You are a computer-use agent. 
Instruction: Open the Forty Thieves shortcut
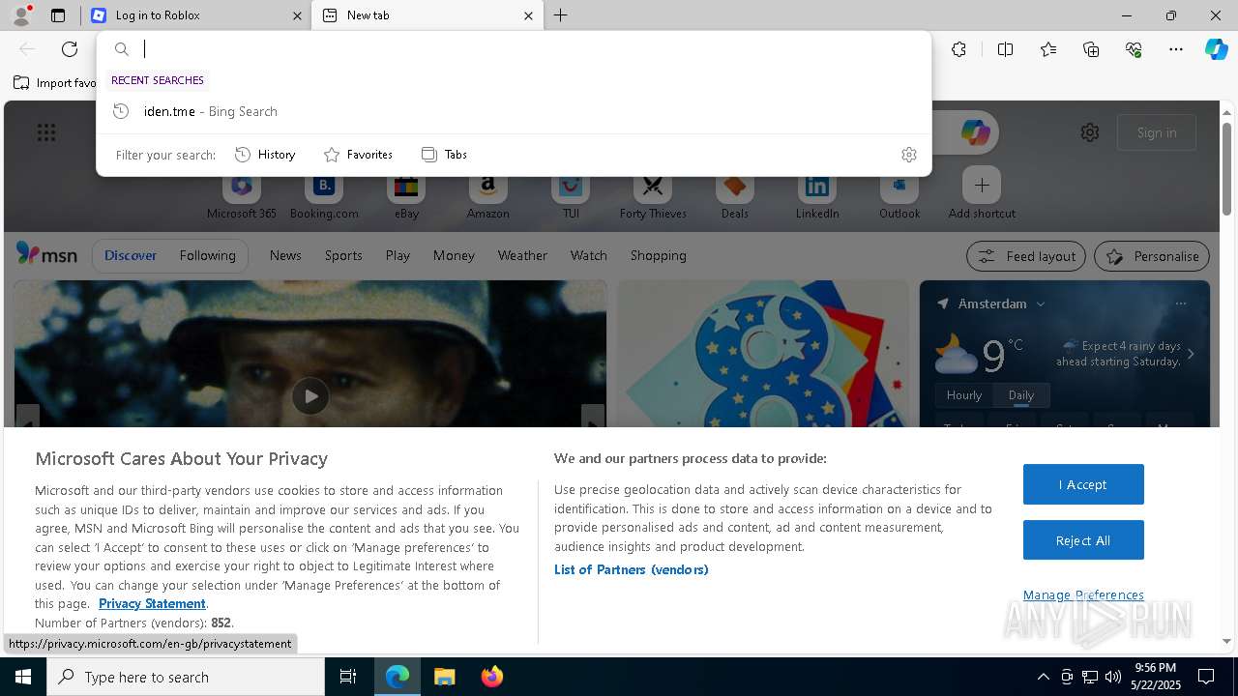coord(653,194)
